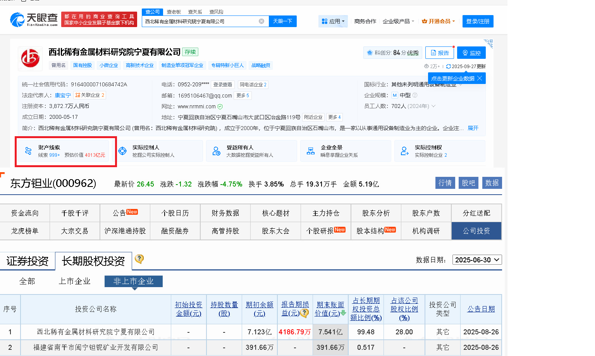This screenshot has height=356, width=595.
Task: Open the QR code icon in the card corner
Action: [488, 43]
